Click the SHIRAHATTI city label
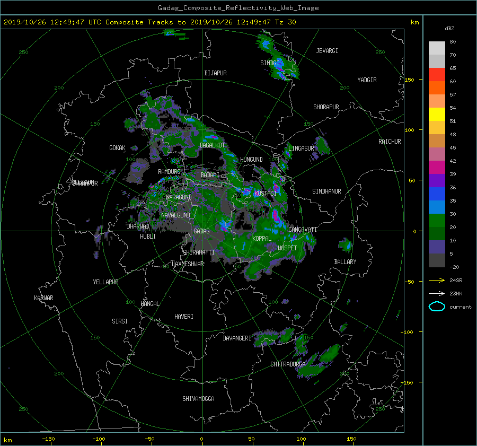Screen dimensions: 477x446 tap(199, 252)
